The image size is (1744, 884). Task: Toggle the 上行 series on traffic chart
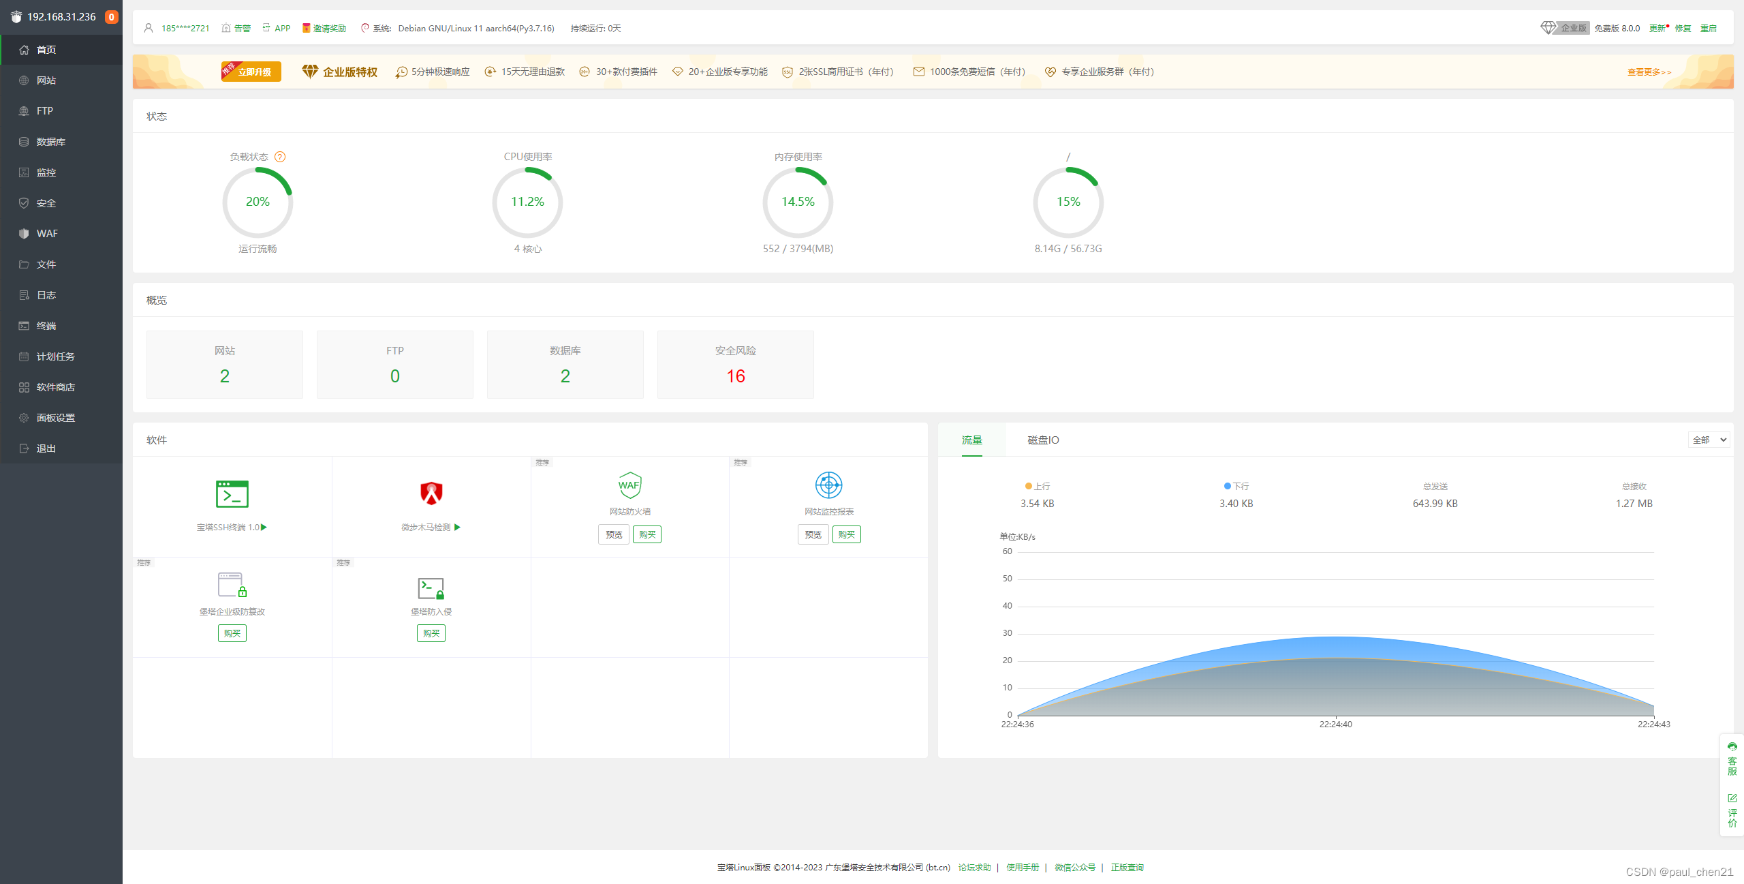coord(1037,485)
